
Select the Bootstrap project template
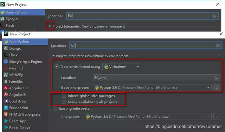(x=18, y=101)
